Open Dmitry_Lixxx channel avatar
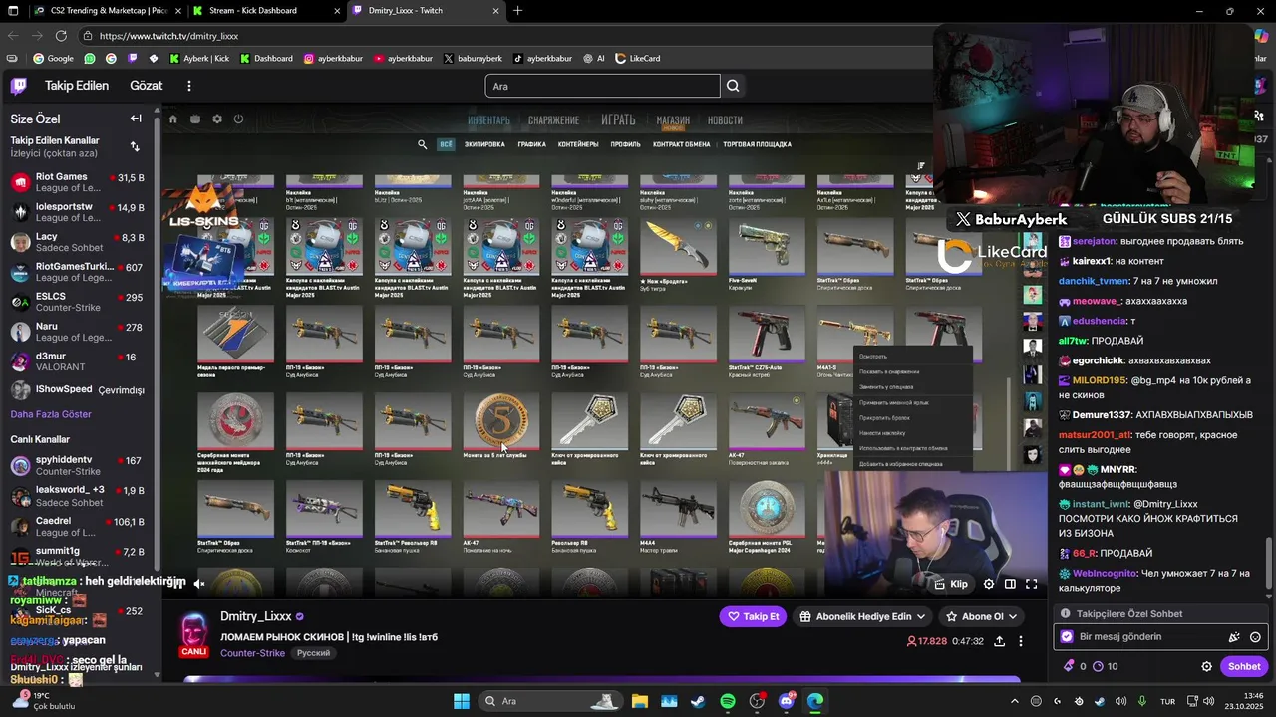This screenshot has width=1276, height=717. pyautogui.click(x=194, y=633)
